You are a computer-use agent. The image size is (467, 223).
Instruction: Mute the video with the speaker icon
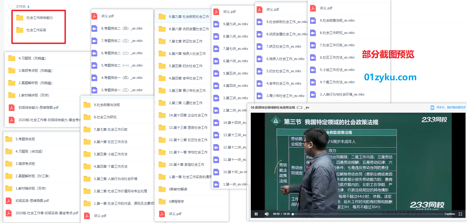(267, 214)
